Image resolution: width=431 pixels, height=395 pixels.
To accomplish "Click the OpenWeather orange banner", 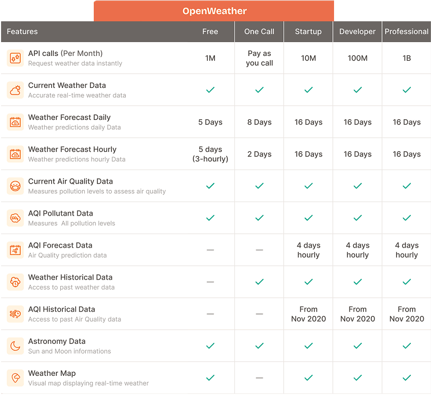I will (214, 11).
